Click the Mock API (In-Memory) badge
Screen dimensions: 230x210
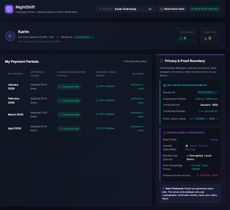pos(205,9)
